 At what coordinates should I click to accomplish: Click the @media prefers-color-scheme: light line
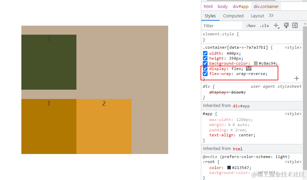246,157
